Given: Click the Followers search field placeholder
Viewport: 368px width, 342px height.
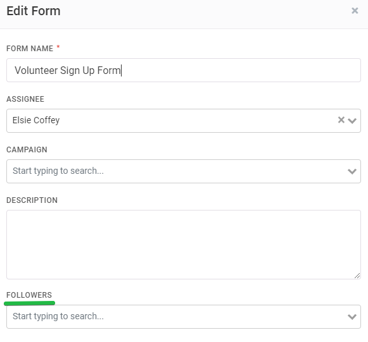Looking at the screenshot, I should (58, 317).
